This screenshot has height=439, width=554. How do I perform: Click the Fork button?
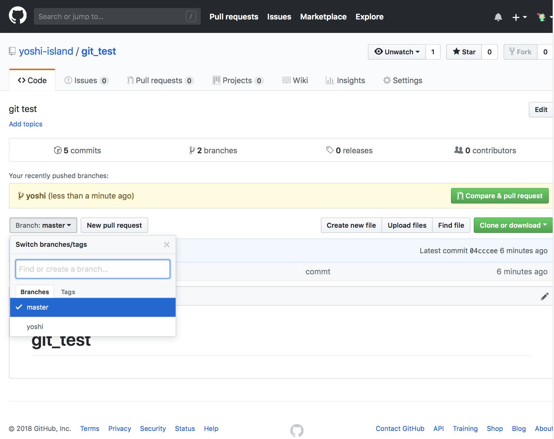(520, 52)
